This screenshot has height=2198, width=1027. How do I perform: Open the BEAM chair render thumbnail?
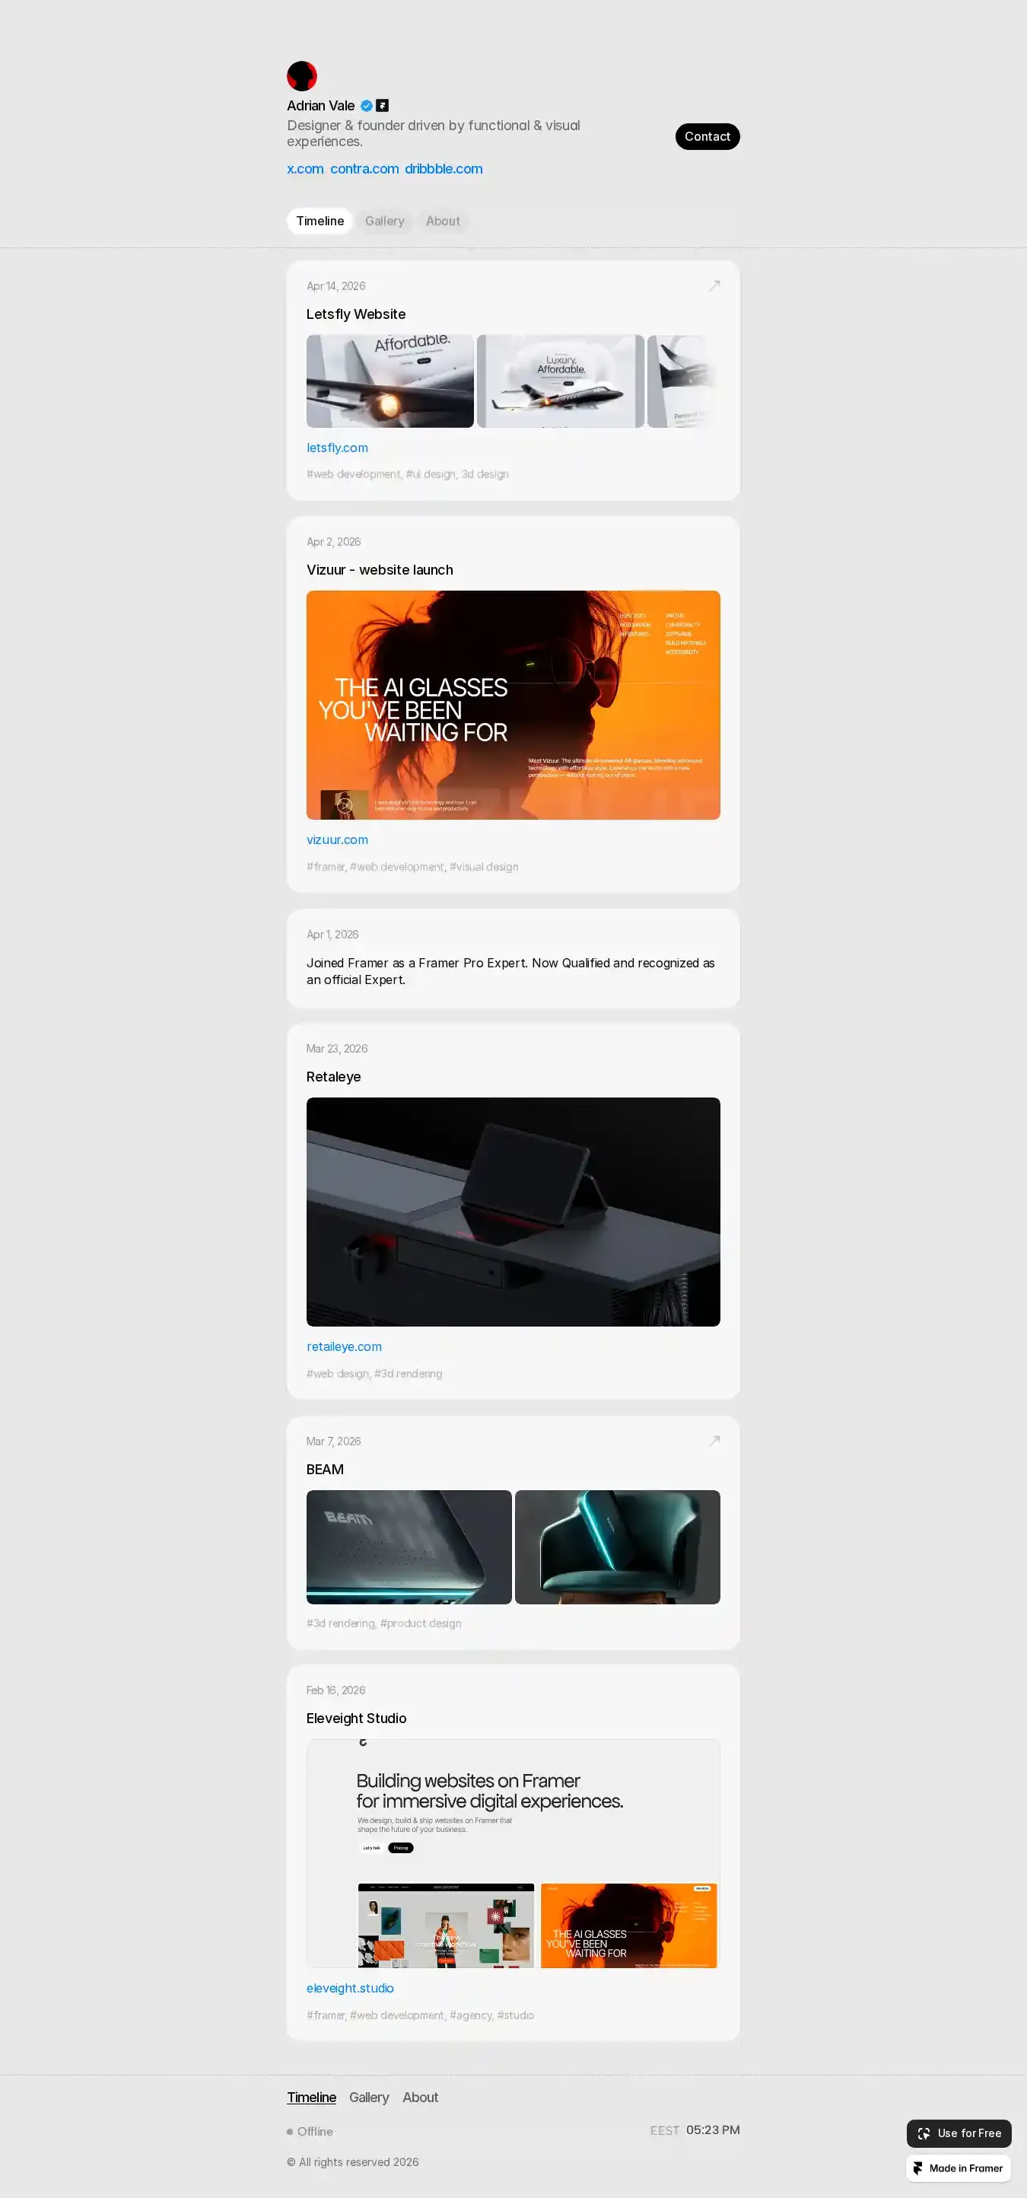(618, 1547)
